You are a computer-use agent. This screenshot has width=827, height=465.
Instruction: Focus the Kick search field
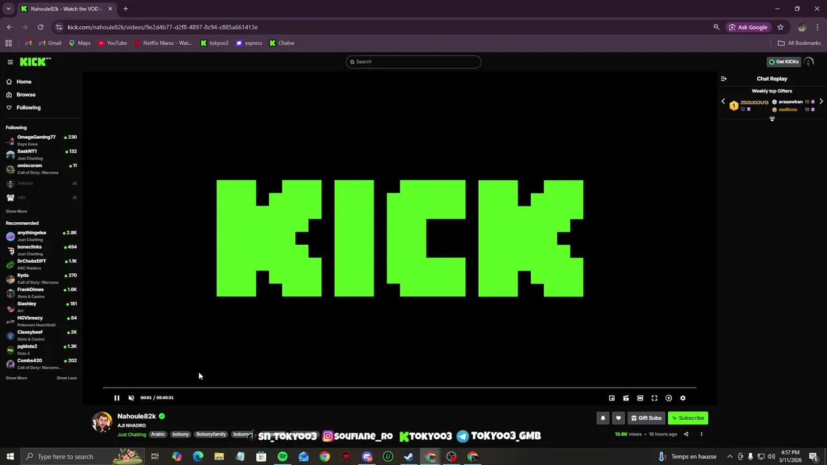click(413, 62)
